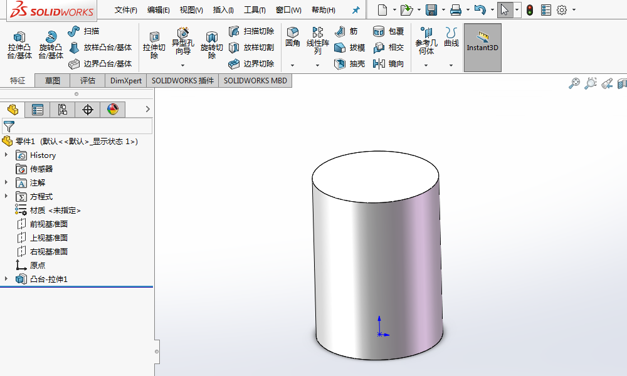Open the 插入 menu
This screenshot has height=376, width=627.
pyautogui.click(x=223, y=10)
